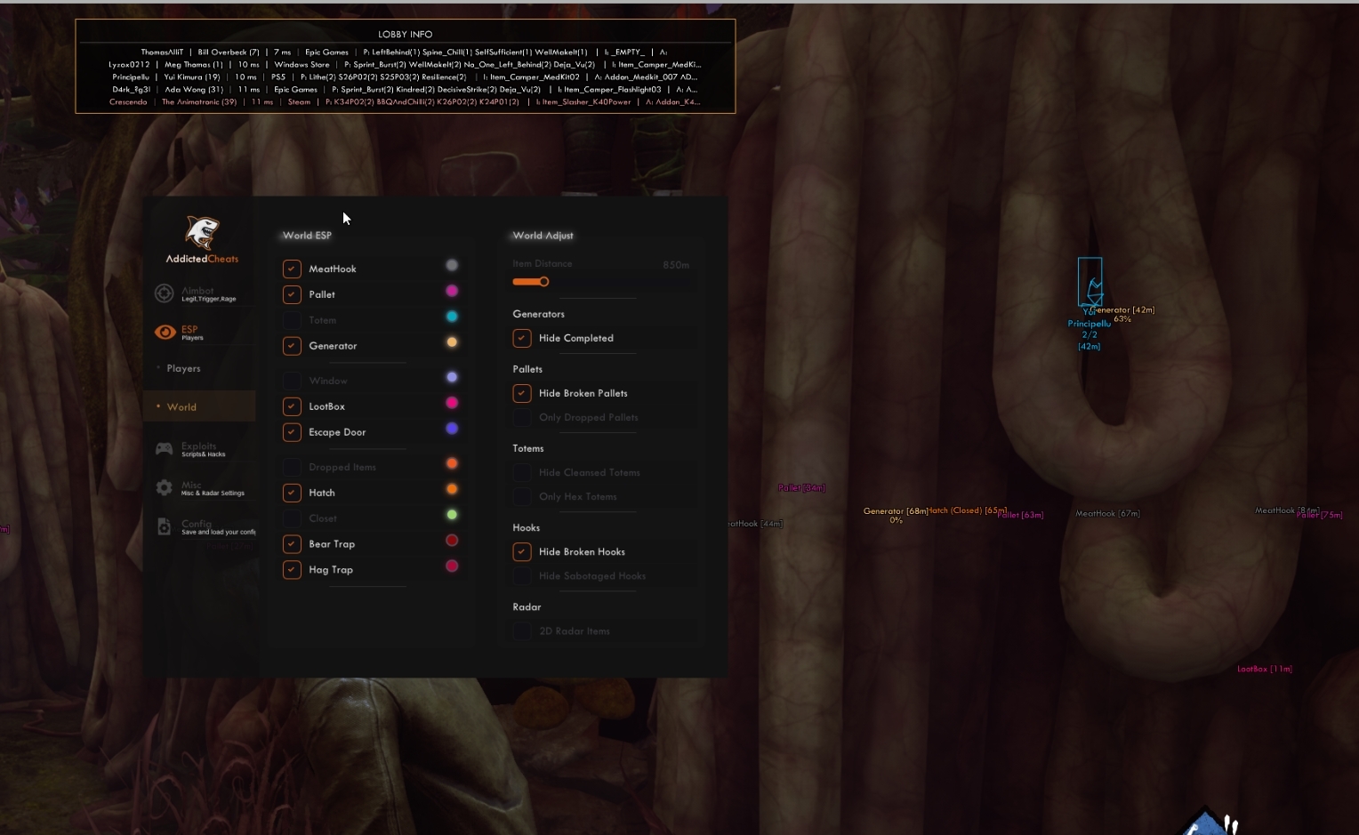Enable the Hide Sabotaged Hooks checkbox
1359x835 pixels.
tap(522, 575)
